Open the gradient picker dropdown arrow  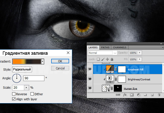(x=43, y=61)
